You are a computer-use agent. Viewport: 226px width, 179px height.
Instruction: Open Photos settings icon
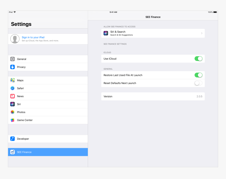tap(12, 112)
